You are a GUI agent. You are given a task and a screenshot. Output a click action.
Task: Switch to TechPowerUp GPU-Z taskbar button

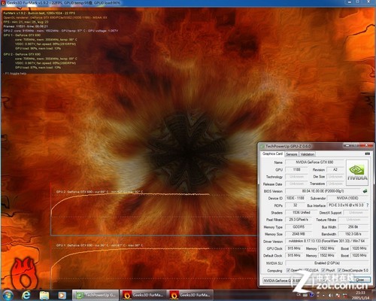(96, 295)
